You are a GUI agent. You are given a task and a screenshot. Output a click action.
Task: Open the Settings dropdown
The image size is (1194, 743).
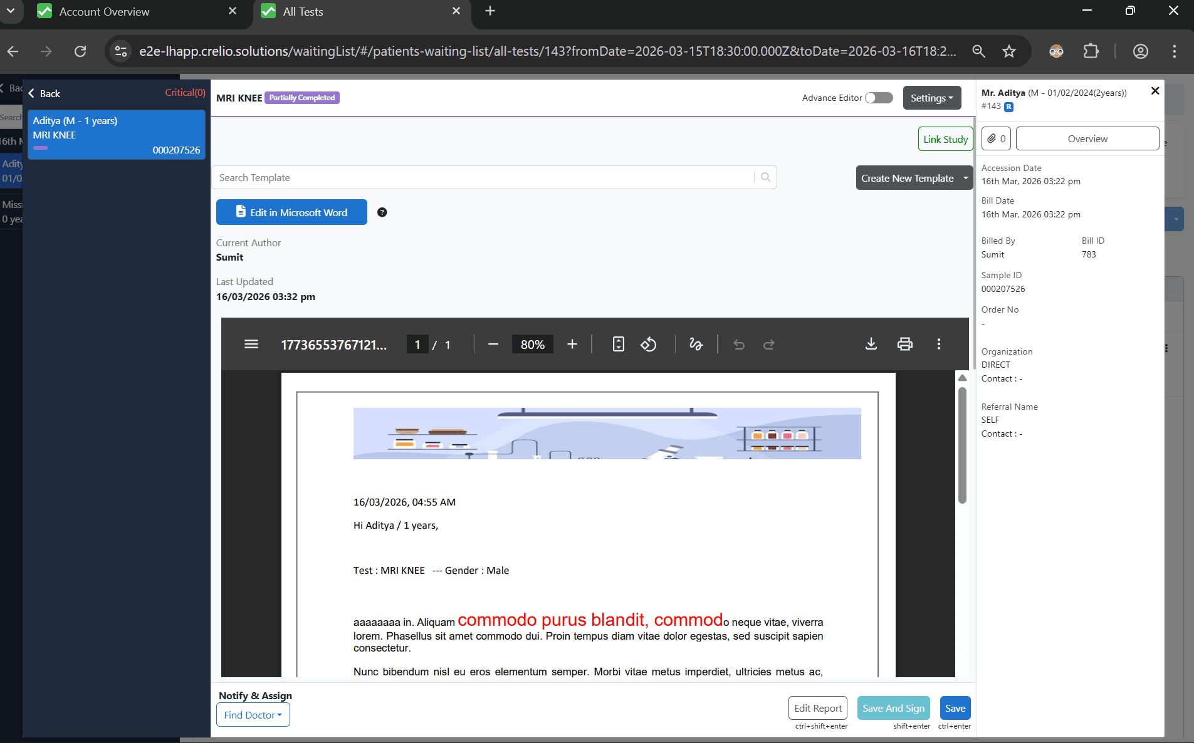[x=932, y=98]
